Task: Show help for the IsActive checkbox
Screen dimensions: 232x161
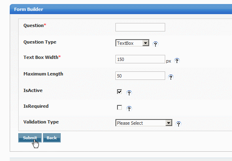Action: [129, 93]
